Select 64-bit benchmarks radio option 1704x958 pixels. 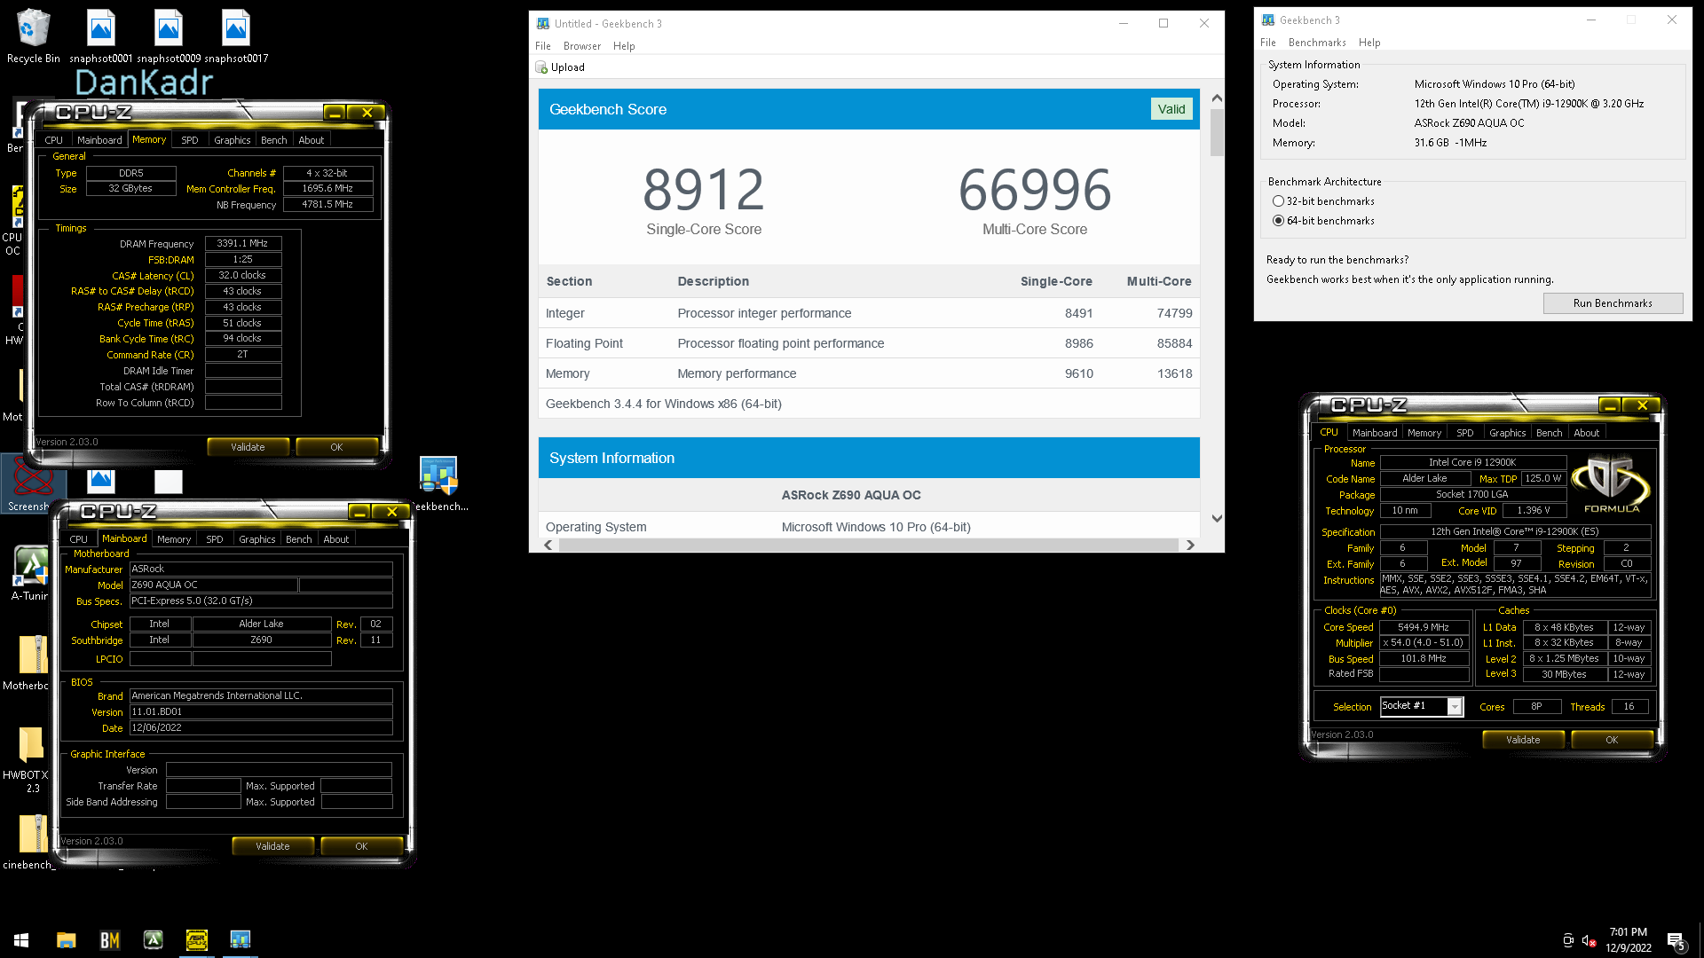[x=1278, y=221]
